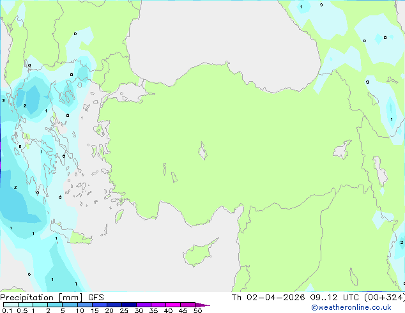This screenshot has width=405, height=313.
Task: Click the 30–35 mm purple swatch
Action: pos(143,305)
